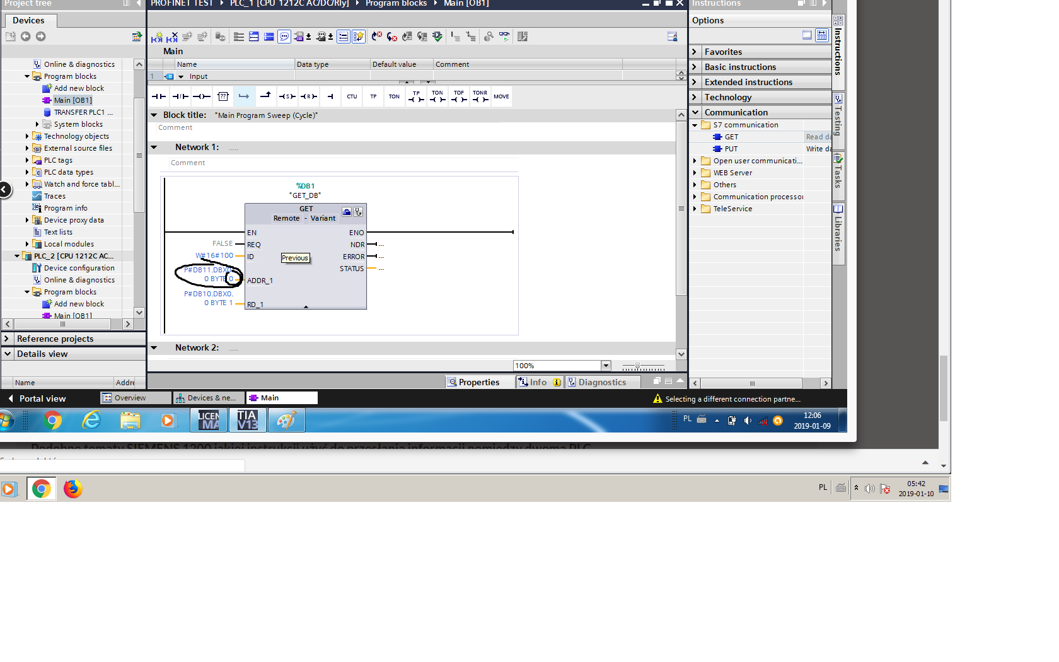Expand the Technology objects tree node
This screenshot has width=1059, height=662.
pos(27,136)
